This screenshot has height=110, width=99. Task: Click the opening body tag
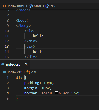tap(22, 21)
